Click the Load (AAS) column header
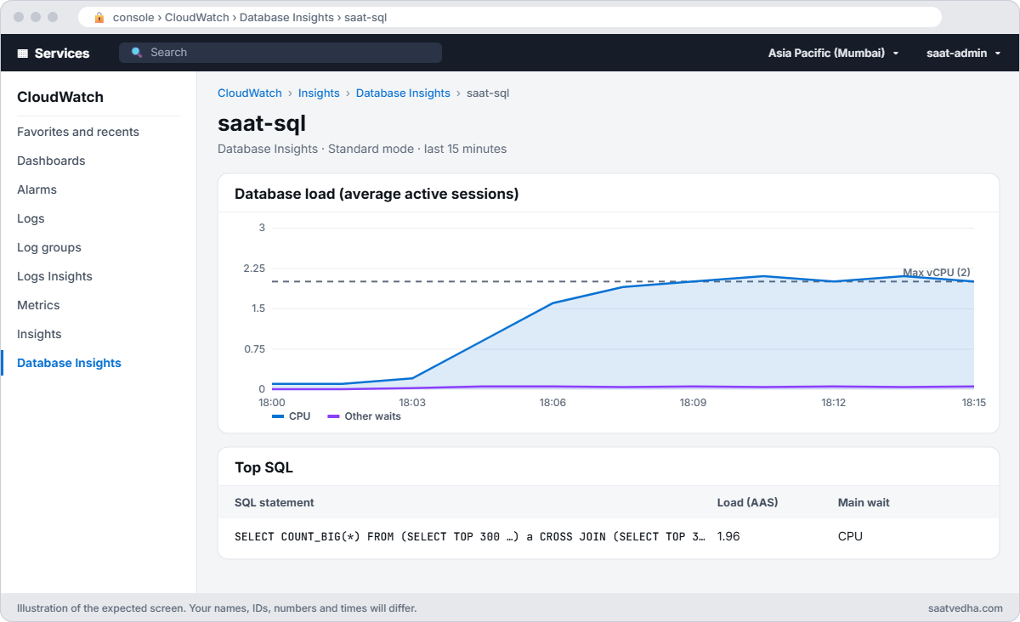1020x622 pixels. tap(748, 502)
